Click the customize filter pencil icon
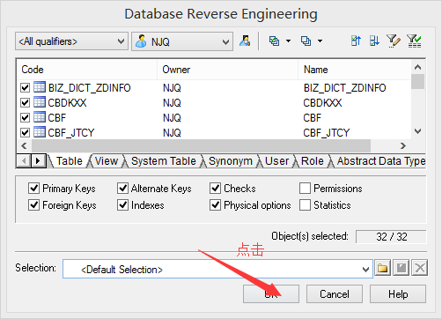This screenshot has height=319, width=442. [394, 41]
